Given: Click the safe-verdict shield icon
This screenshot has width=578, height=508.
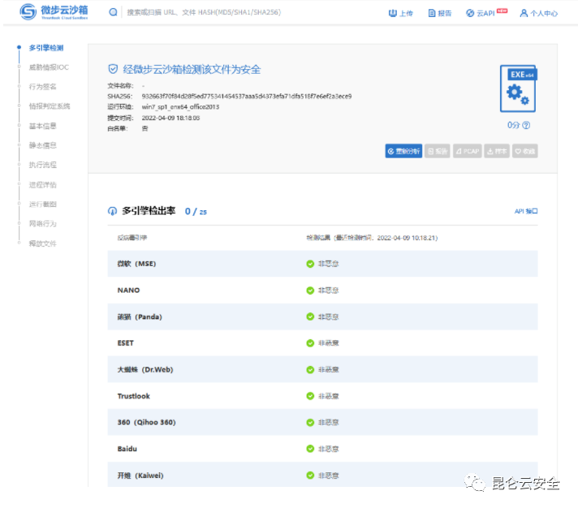Looking at the screenshot, I should (x=113, y=69).
